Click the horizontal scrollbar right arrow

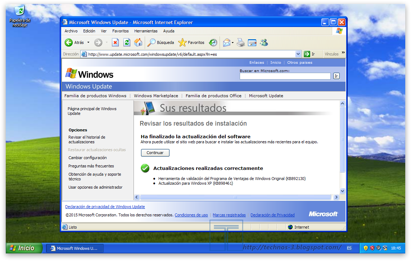(336, 197)
